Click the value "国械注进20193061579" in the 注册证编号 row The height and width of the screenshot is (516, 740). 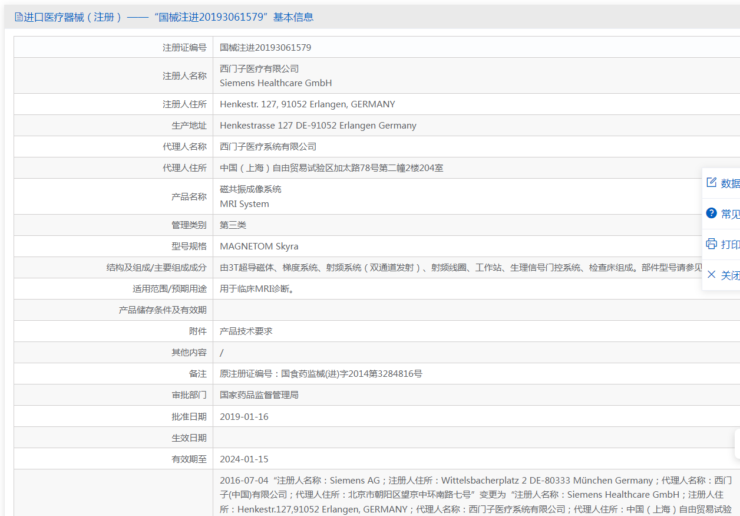tap(265, 47)
